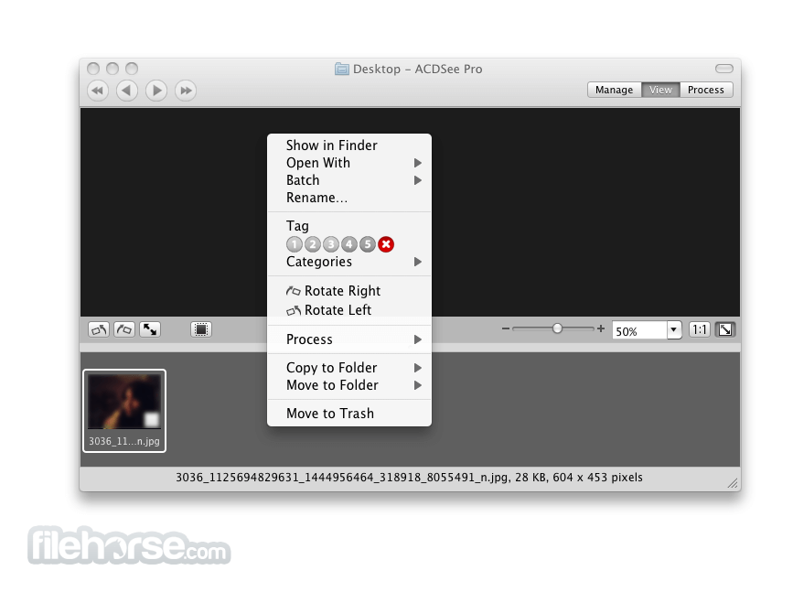Choose Move to Folder
The width and height of the screenshot is (793, 592).
pyautogui.click(x=349, y=385)
